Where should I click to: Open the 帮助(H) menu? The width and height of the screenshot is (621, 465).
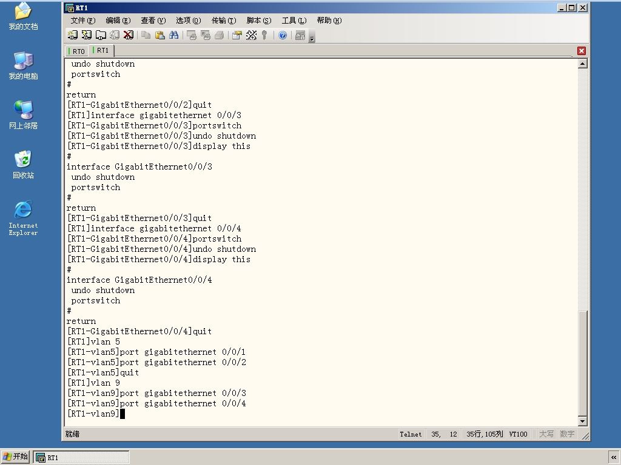(329, 21)
